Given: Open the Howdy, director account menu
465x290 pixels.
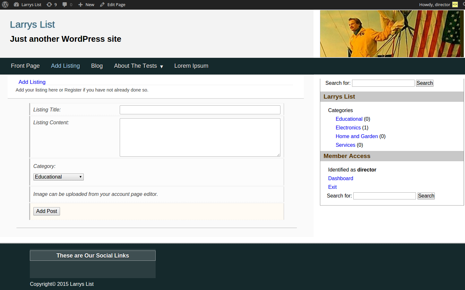Looking at the screenshot, I should 435,4.
